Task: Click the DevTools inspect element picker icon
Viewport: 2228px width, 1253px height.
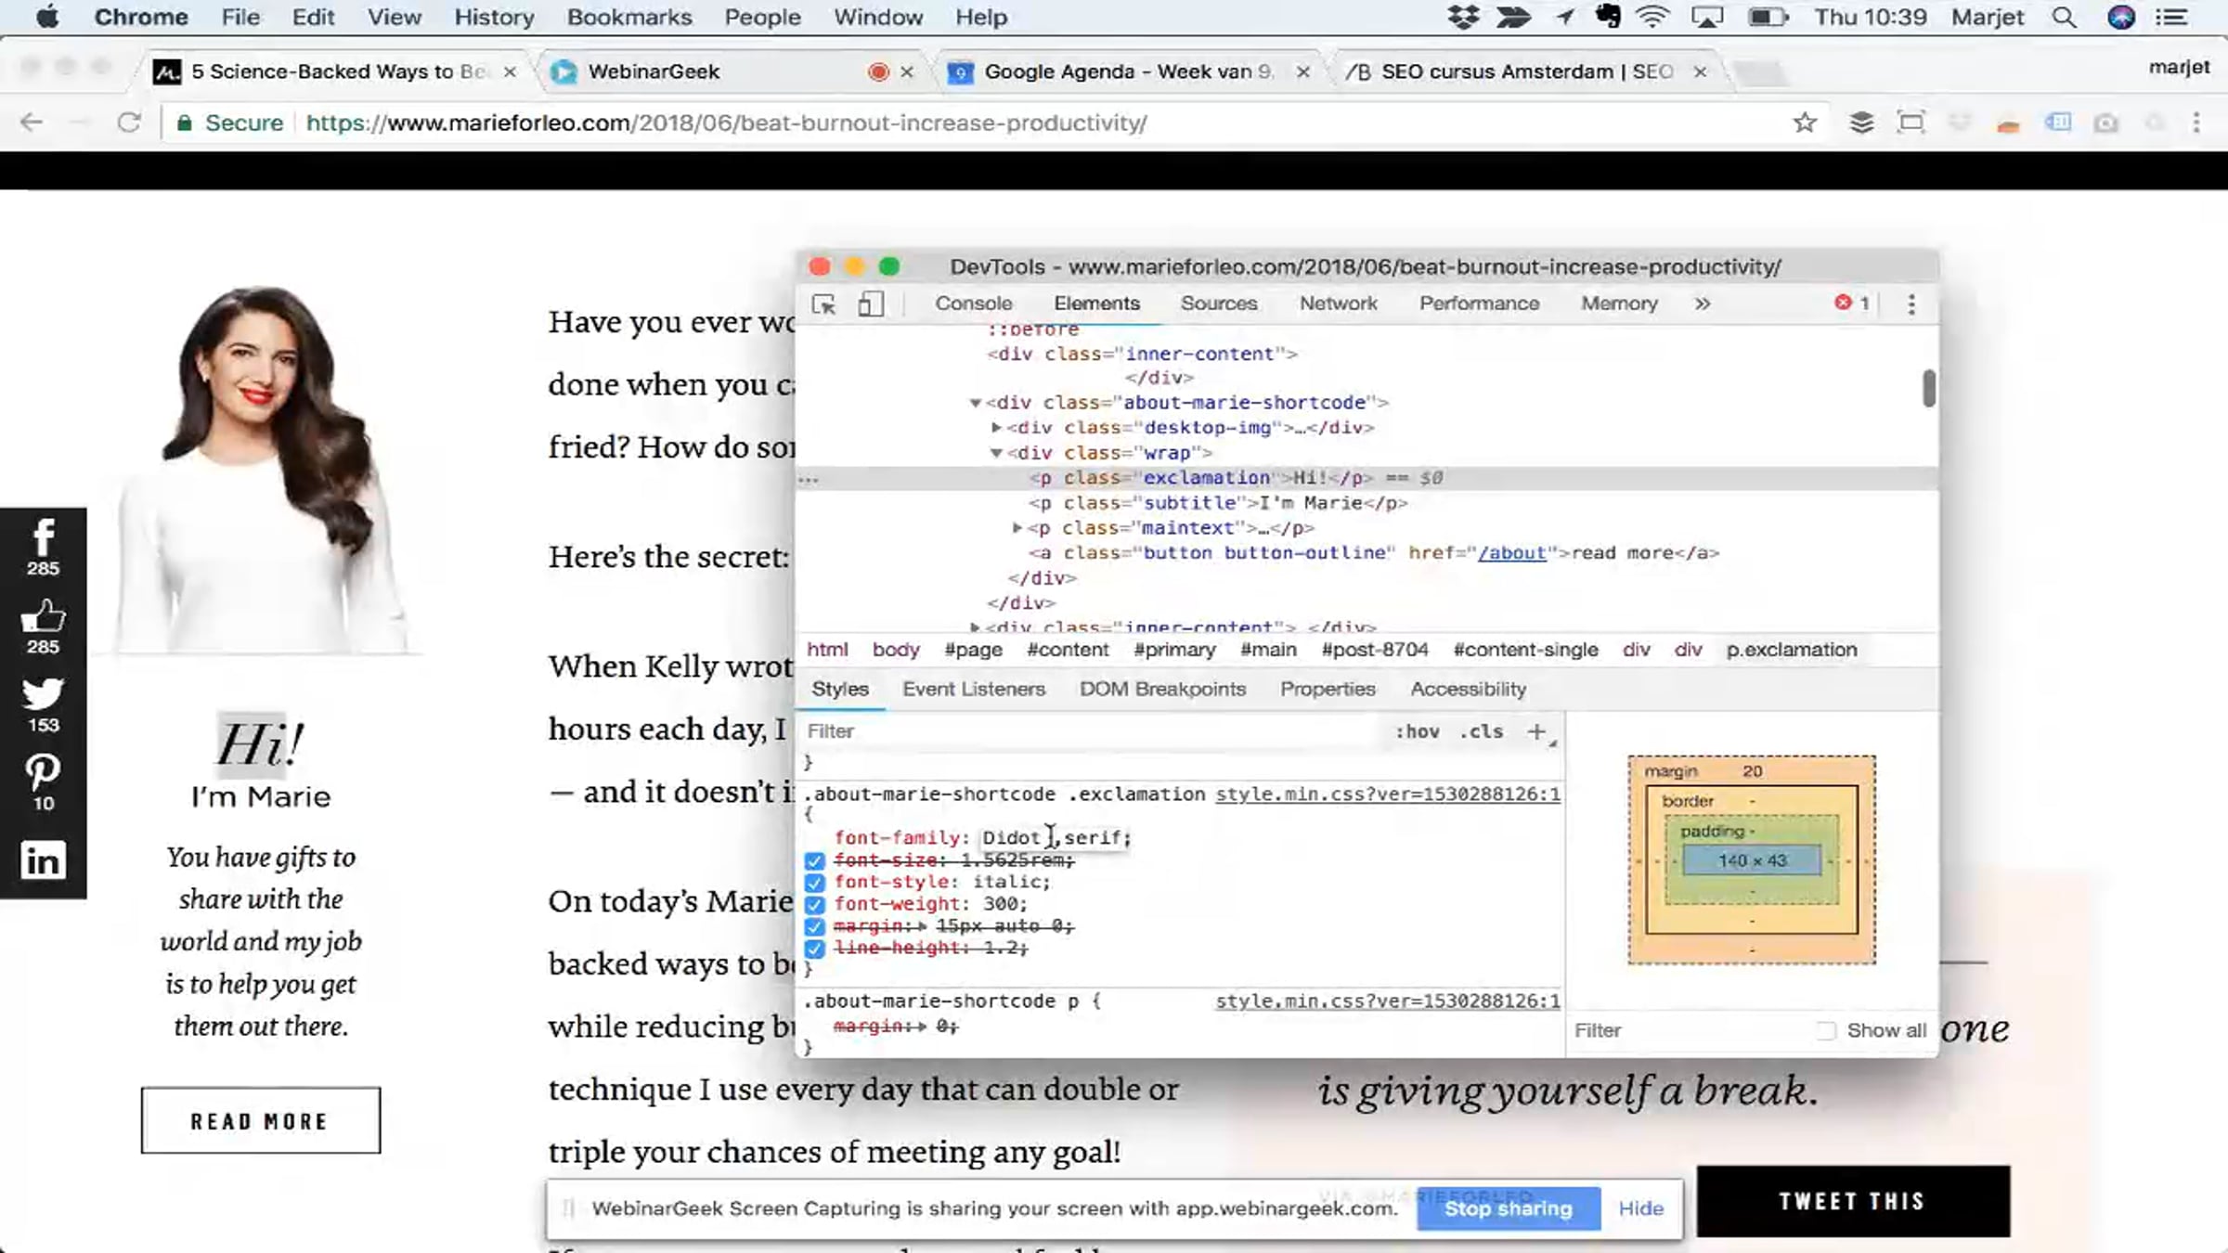Action: (x=823, y=304)
